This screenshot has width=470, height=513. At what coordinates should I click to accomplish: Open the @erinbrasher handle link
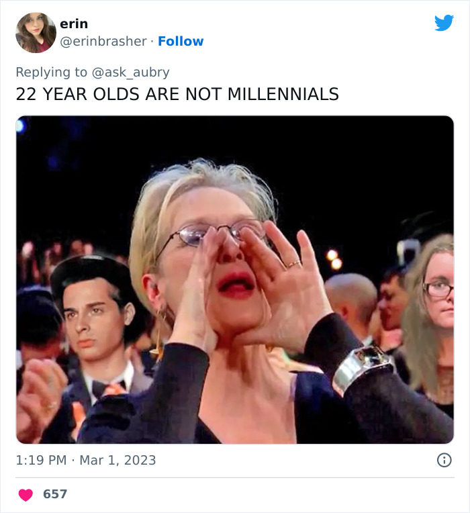pos(103,41)
